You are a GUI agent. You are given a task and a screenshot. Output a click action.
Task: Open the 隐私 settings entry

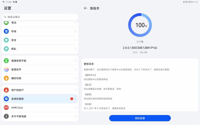coord(40,49)
